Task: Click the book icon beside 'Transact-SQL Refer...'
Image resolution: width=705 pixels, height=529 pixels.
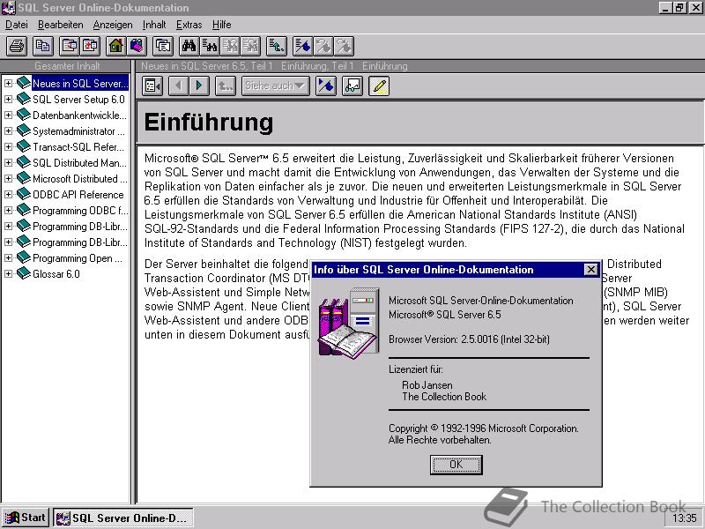Action: tap(24, 146)
